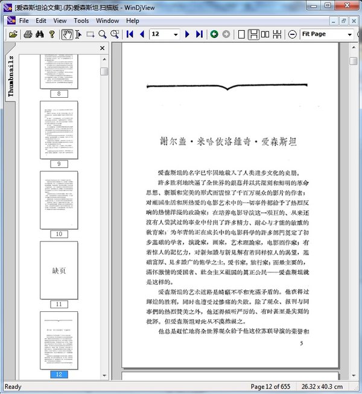Click page number 5 on the page
This screenshot has width=362, height=394.
pos(302,343)
